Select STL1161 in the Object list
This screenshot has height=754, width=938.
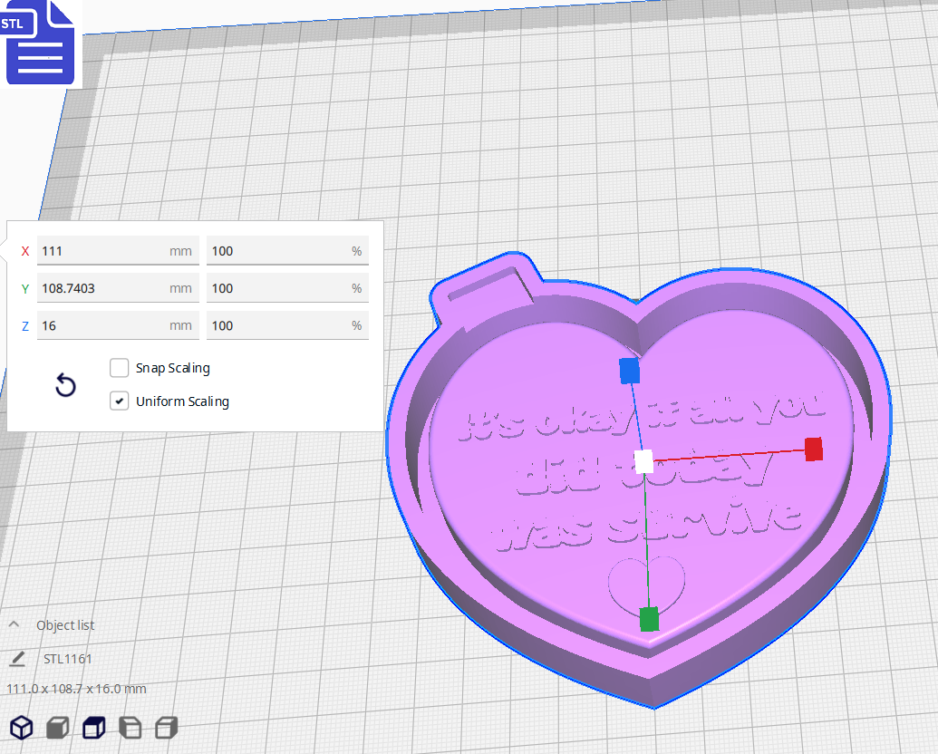(x=68, y=659)
